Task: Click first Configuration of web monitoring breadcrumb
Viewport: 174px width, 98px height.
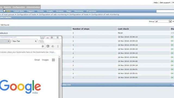Action: tap(52, 14)
